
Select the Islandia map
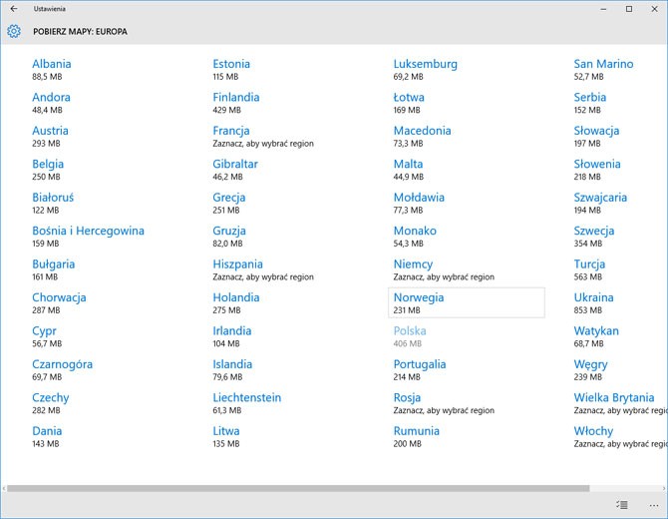tap(232, 369)
